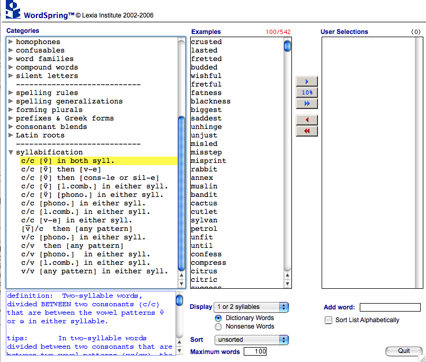Select 'c/v [phono.] in either syll.' item
Screen dimensions: 426x362
(86, 254)
